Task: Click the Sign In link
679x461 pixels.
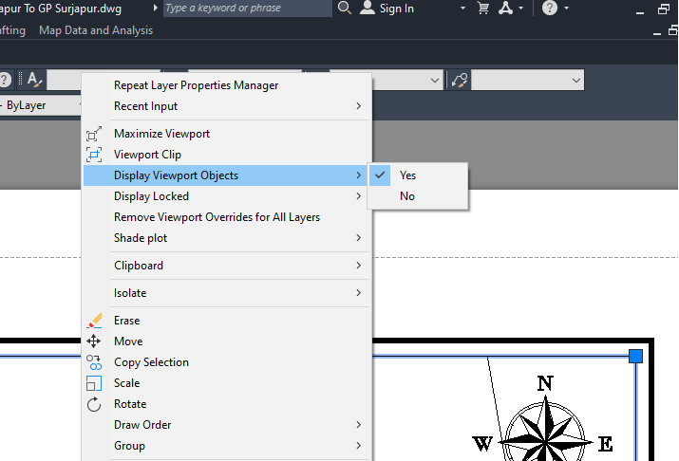Action: [x=396, y=8]
